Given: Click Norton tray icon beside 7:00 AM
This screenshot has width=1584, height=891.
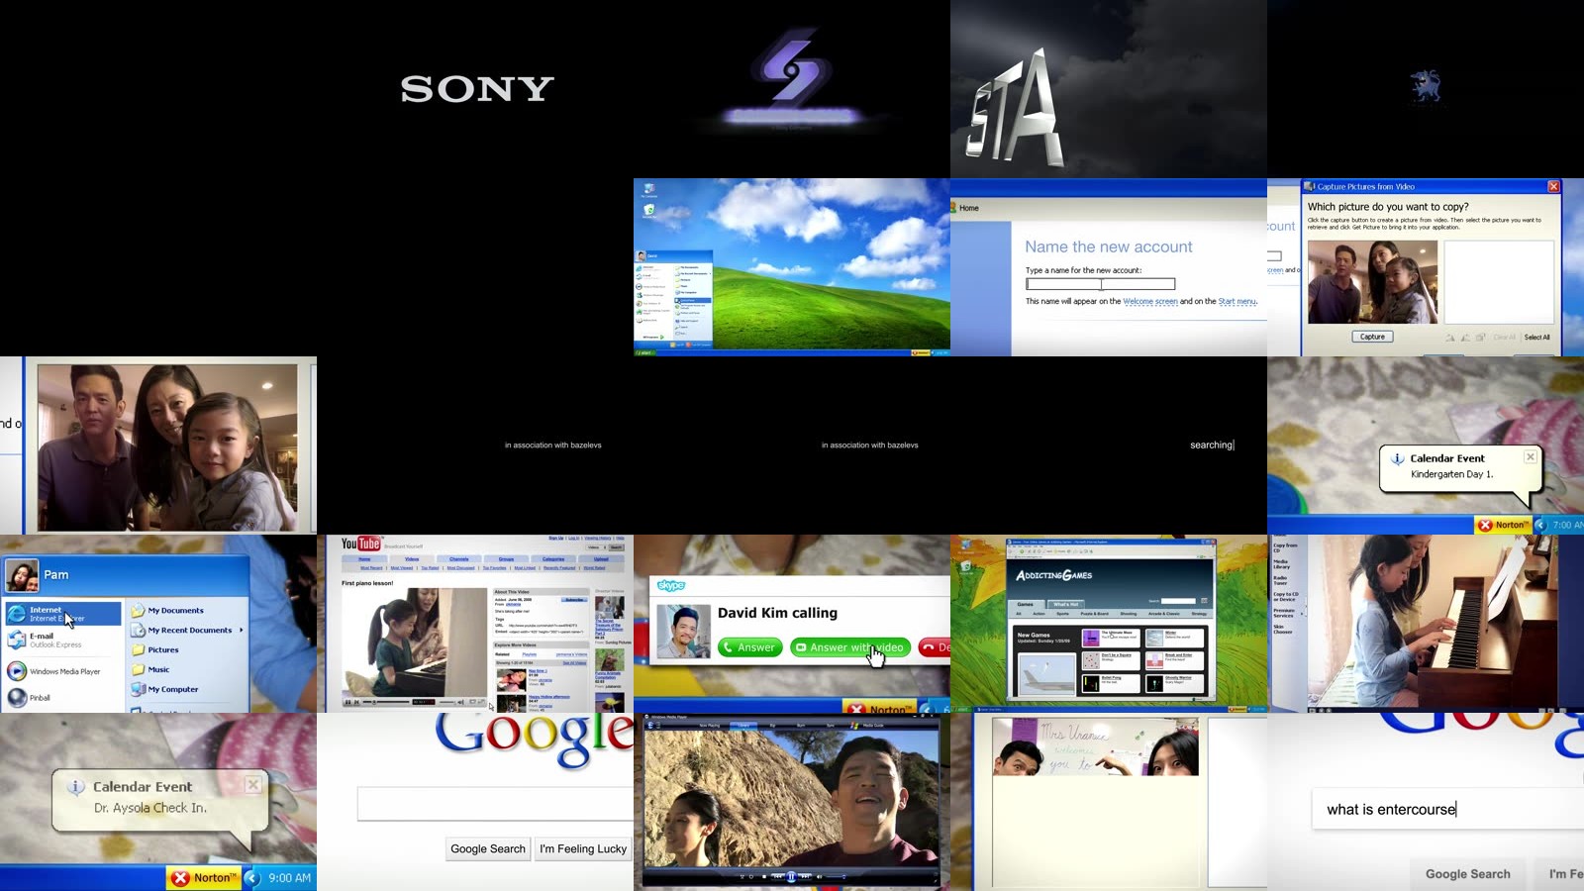Looking at the screenshot, I should point(1503,525).
